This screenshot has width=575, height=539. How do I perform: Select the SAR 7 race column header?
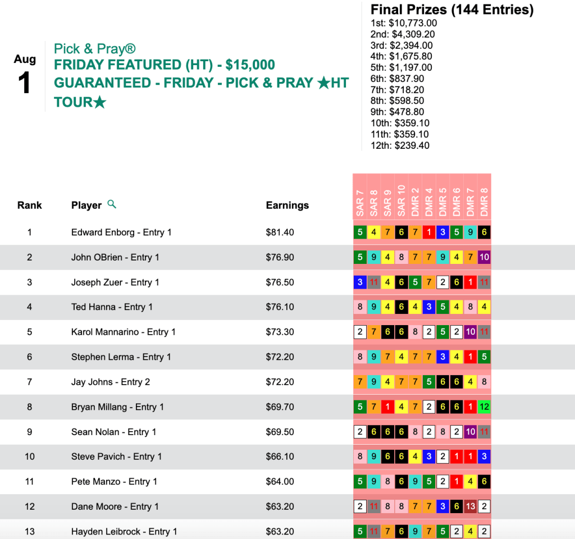coord(360,203)
